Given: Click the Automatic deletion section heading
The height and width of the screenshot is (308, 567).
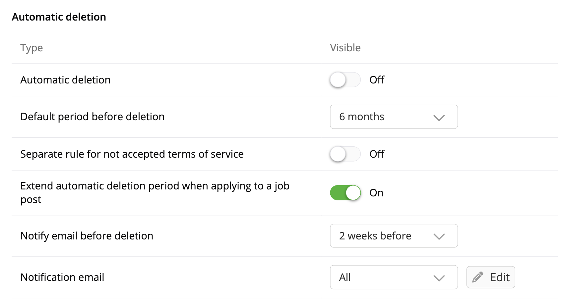Looking at the screenshot, I should click(x=59, y=17).
